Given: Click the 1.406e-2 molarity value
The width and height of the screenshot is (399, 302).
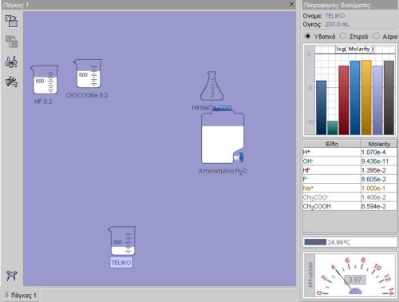Looking at the screenshot, I should coord(373,197).
